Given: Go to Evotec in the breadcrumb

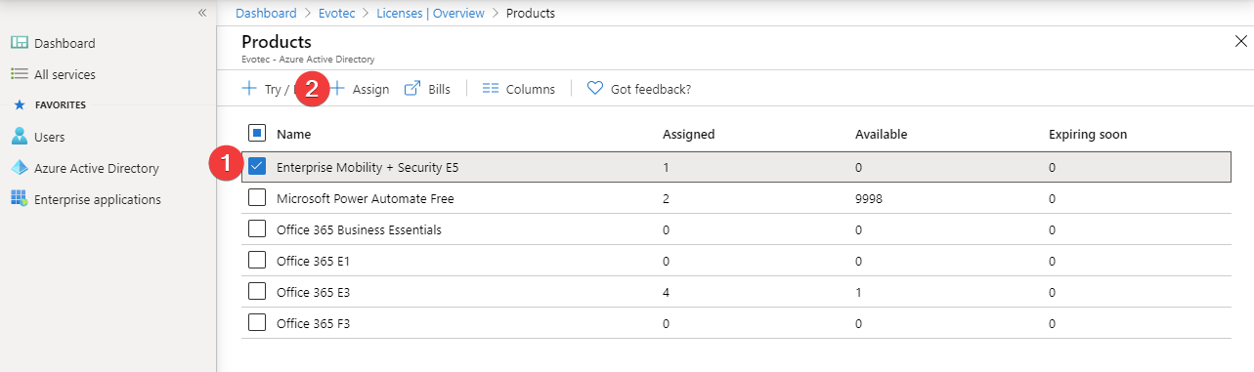Looking at the screenshot, I should click(x=336, y=13).
